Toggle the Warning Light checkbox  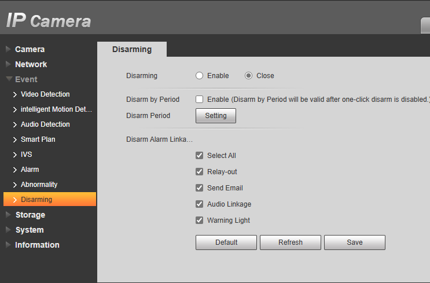199,220
